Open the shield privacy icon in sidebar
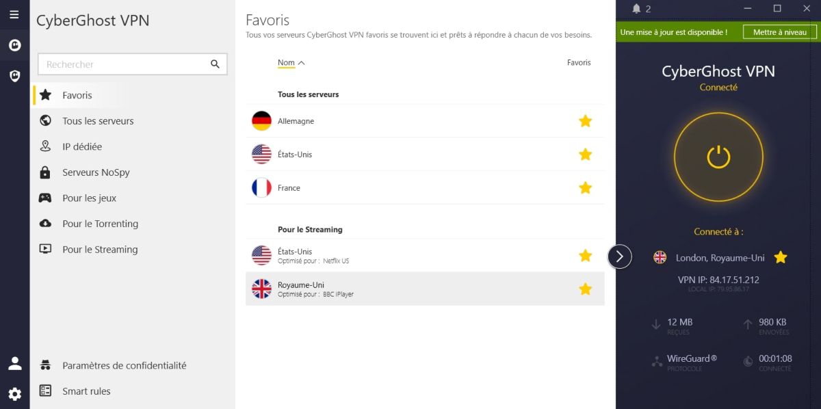Screen dimensions: 821x409 coord(14,75)
